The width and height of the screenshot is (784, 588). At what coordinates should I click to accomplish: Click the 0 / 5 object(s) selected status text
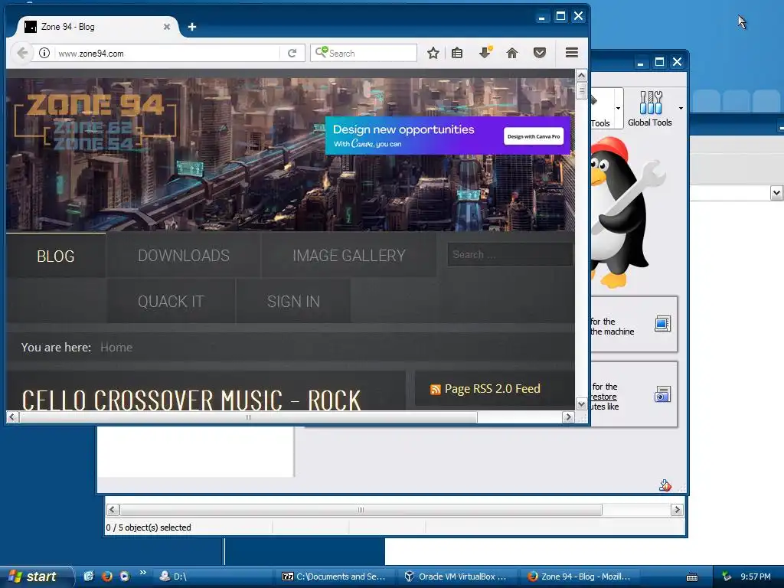(x=149, y=528)
